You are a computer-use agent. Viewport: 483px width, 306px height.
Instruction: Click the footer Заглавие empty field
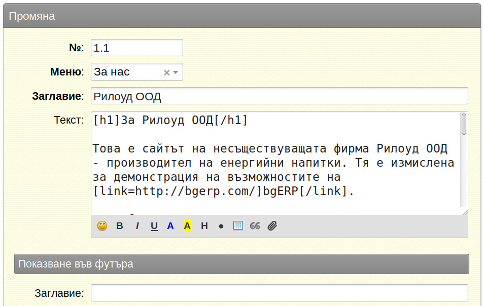coord(280,293)
